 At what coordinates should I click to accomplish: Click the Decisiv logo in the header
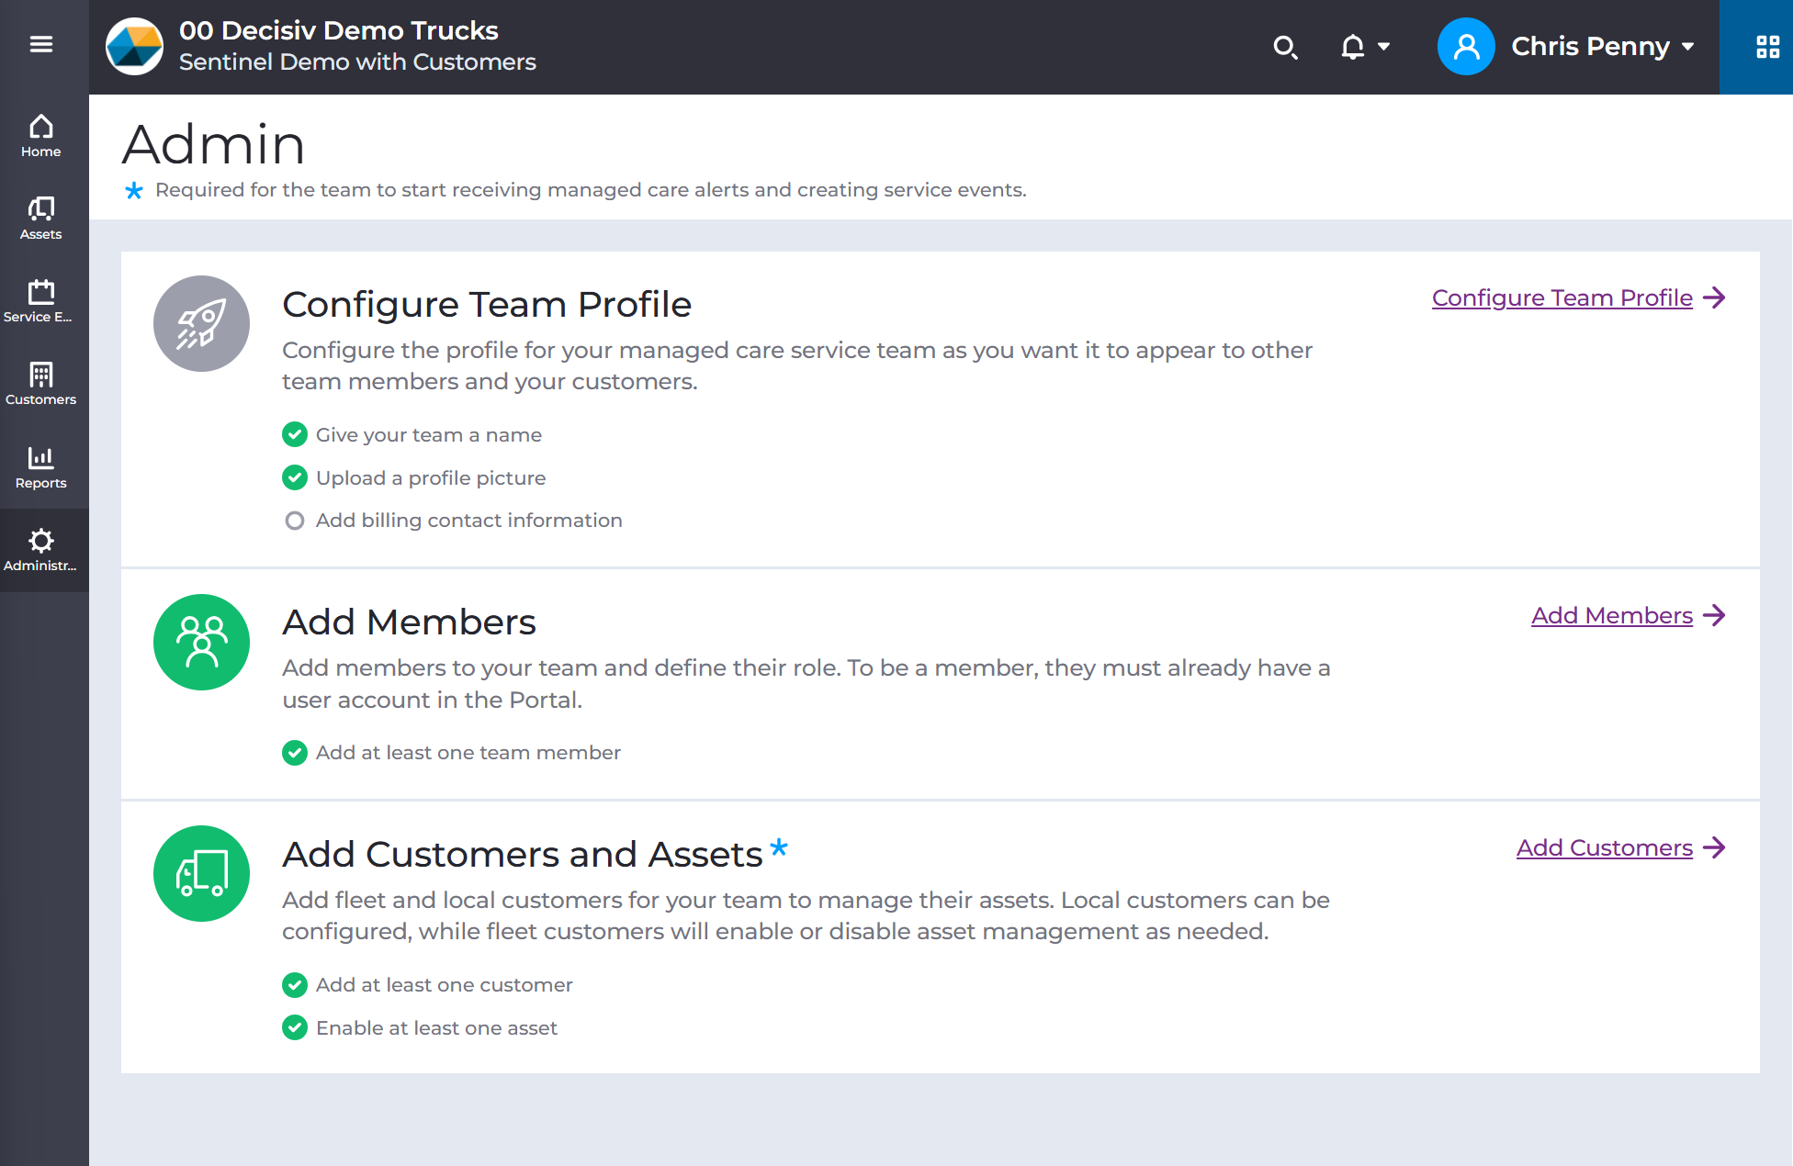pos(134,47)
